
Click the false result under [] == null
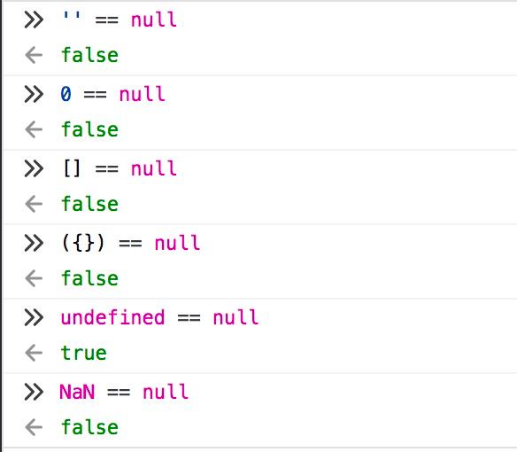pyautogui.click(x=89, y=203)
